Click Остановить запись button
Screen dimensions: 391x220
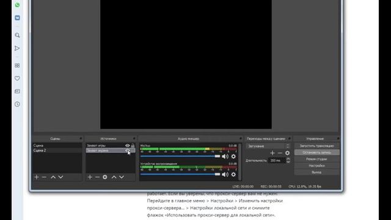(x=316, y=152)
